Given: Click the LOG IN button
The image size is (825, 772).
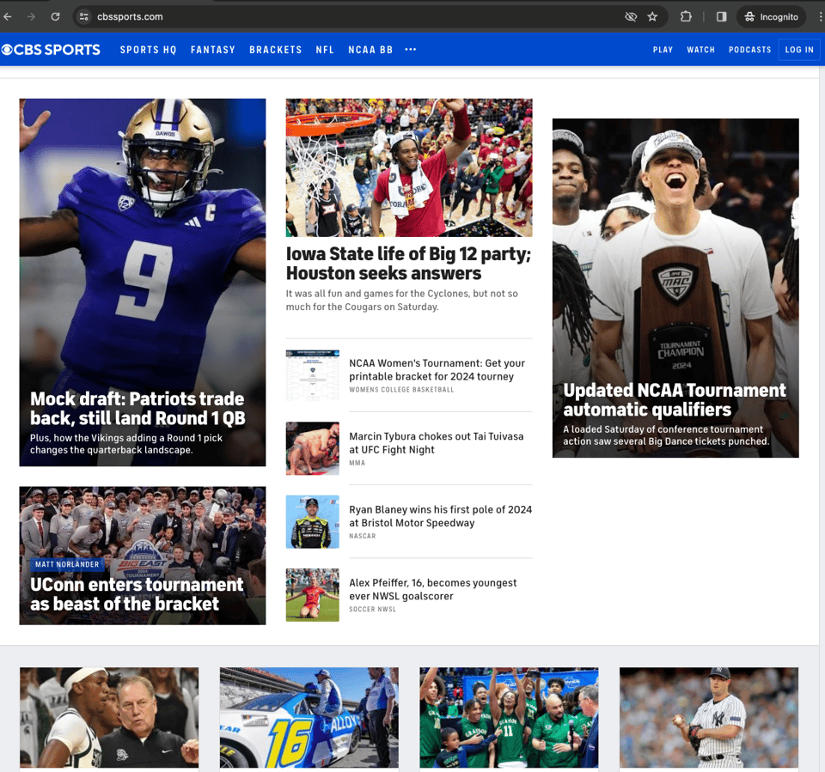Looking at the screenshot, I should point(799,49).
